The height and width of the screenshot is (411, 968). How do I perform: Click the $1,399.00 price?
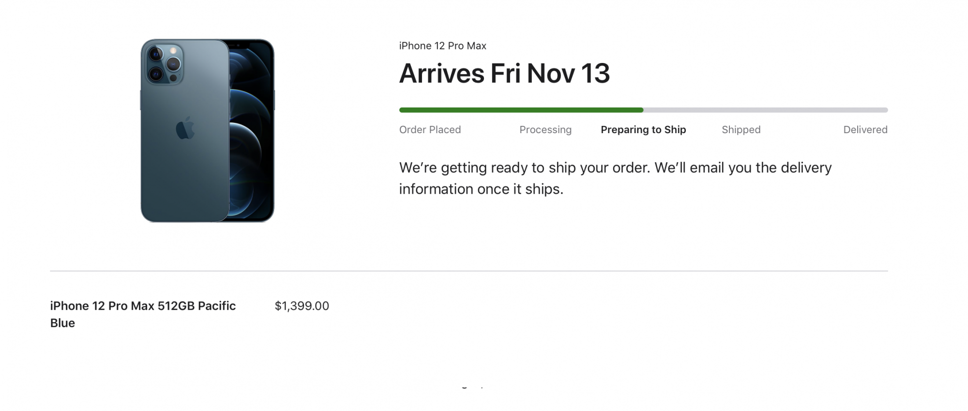point(302,306)
